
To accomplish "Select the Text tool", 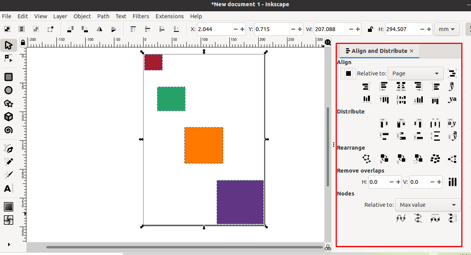I will point(9,189).
